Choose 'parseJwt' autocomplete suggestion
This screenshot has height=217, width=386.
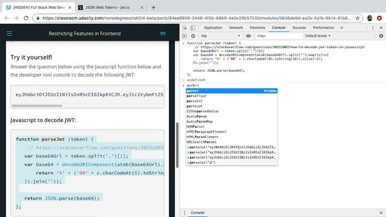tap(232, 106)
